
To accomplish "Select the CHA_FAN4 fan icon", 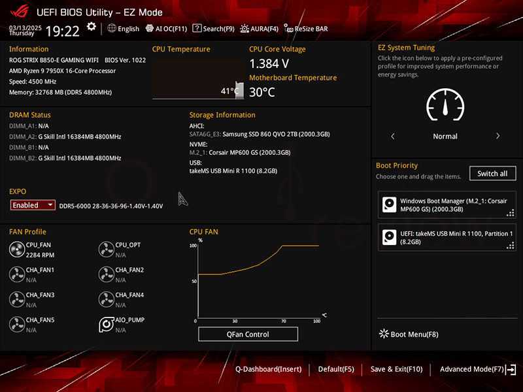I will click(107, 300).
